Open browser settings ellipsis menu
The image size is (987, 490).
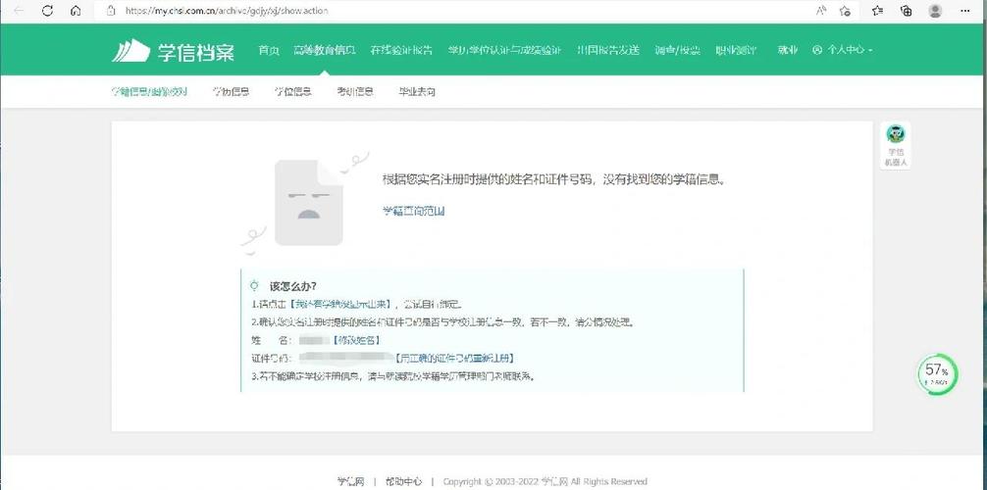(x=965, y=11)
